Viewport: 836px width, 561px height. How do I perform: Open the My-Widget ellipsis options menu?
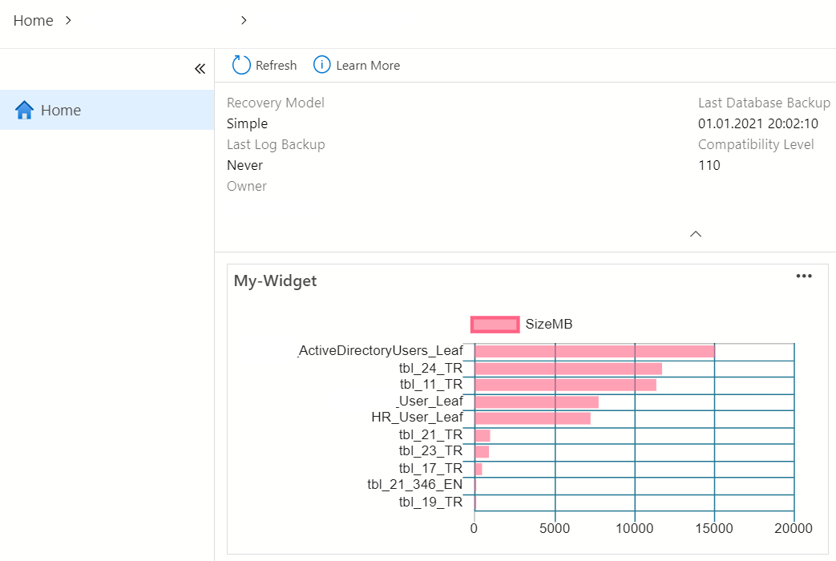(804, 276)
